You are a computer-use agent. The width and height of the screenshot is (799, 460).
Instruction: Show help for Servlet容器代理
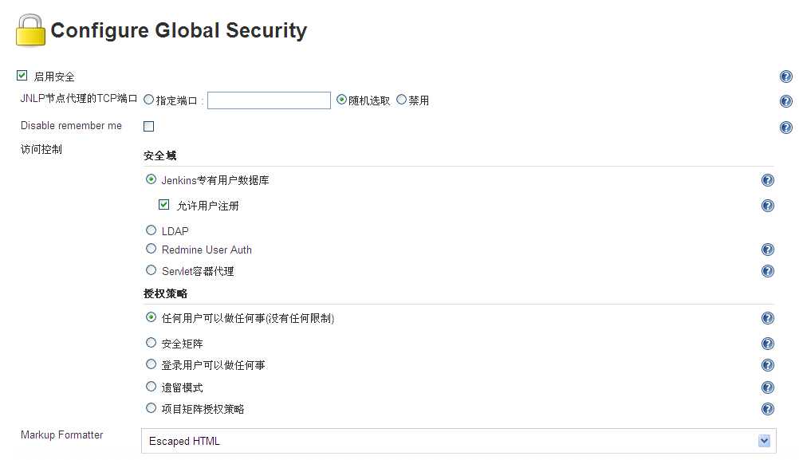[x=768, y=271]
